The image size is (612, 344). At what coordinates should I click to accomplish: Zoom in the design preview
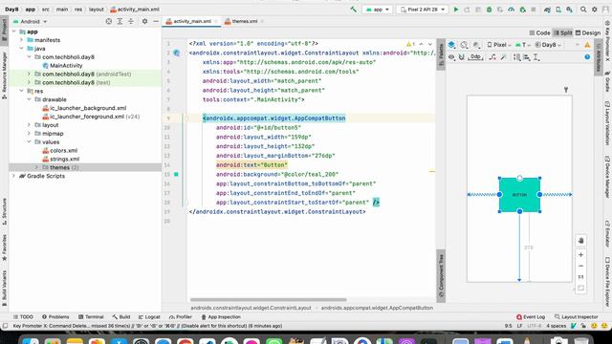point(580,255)
